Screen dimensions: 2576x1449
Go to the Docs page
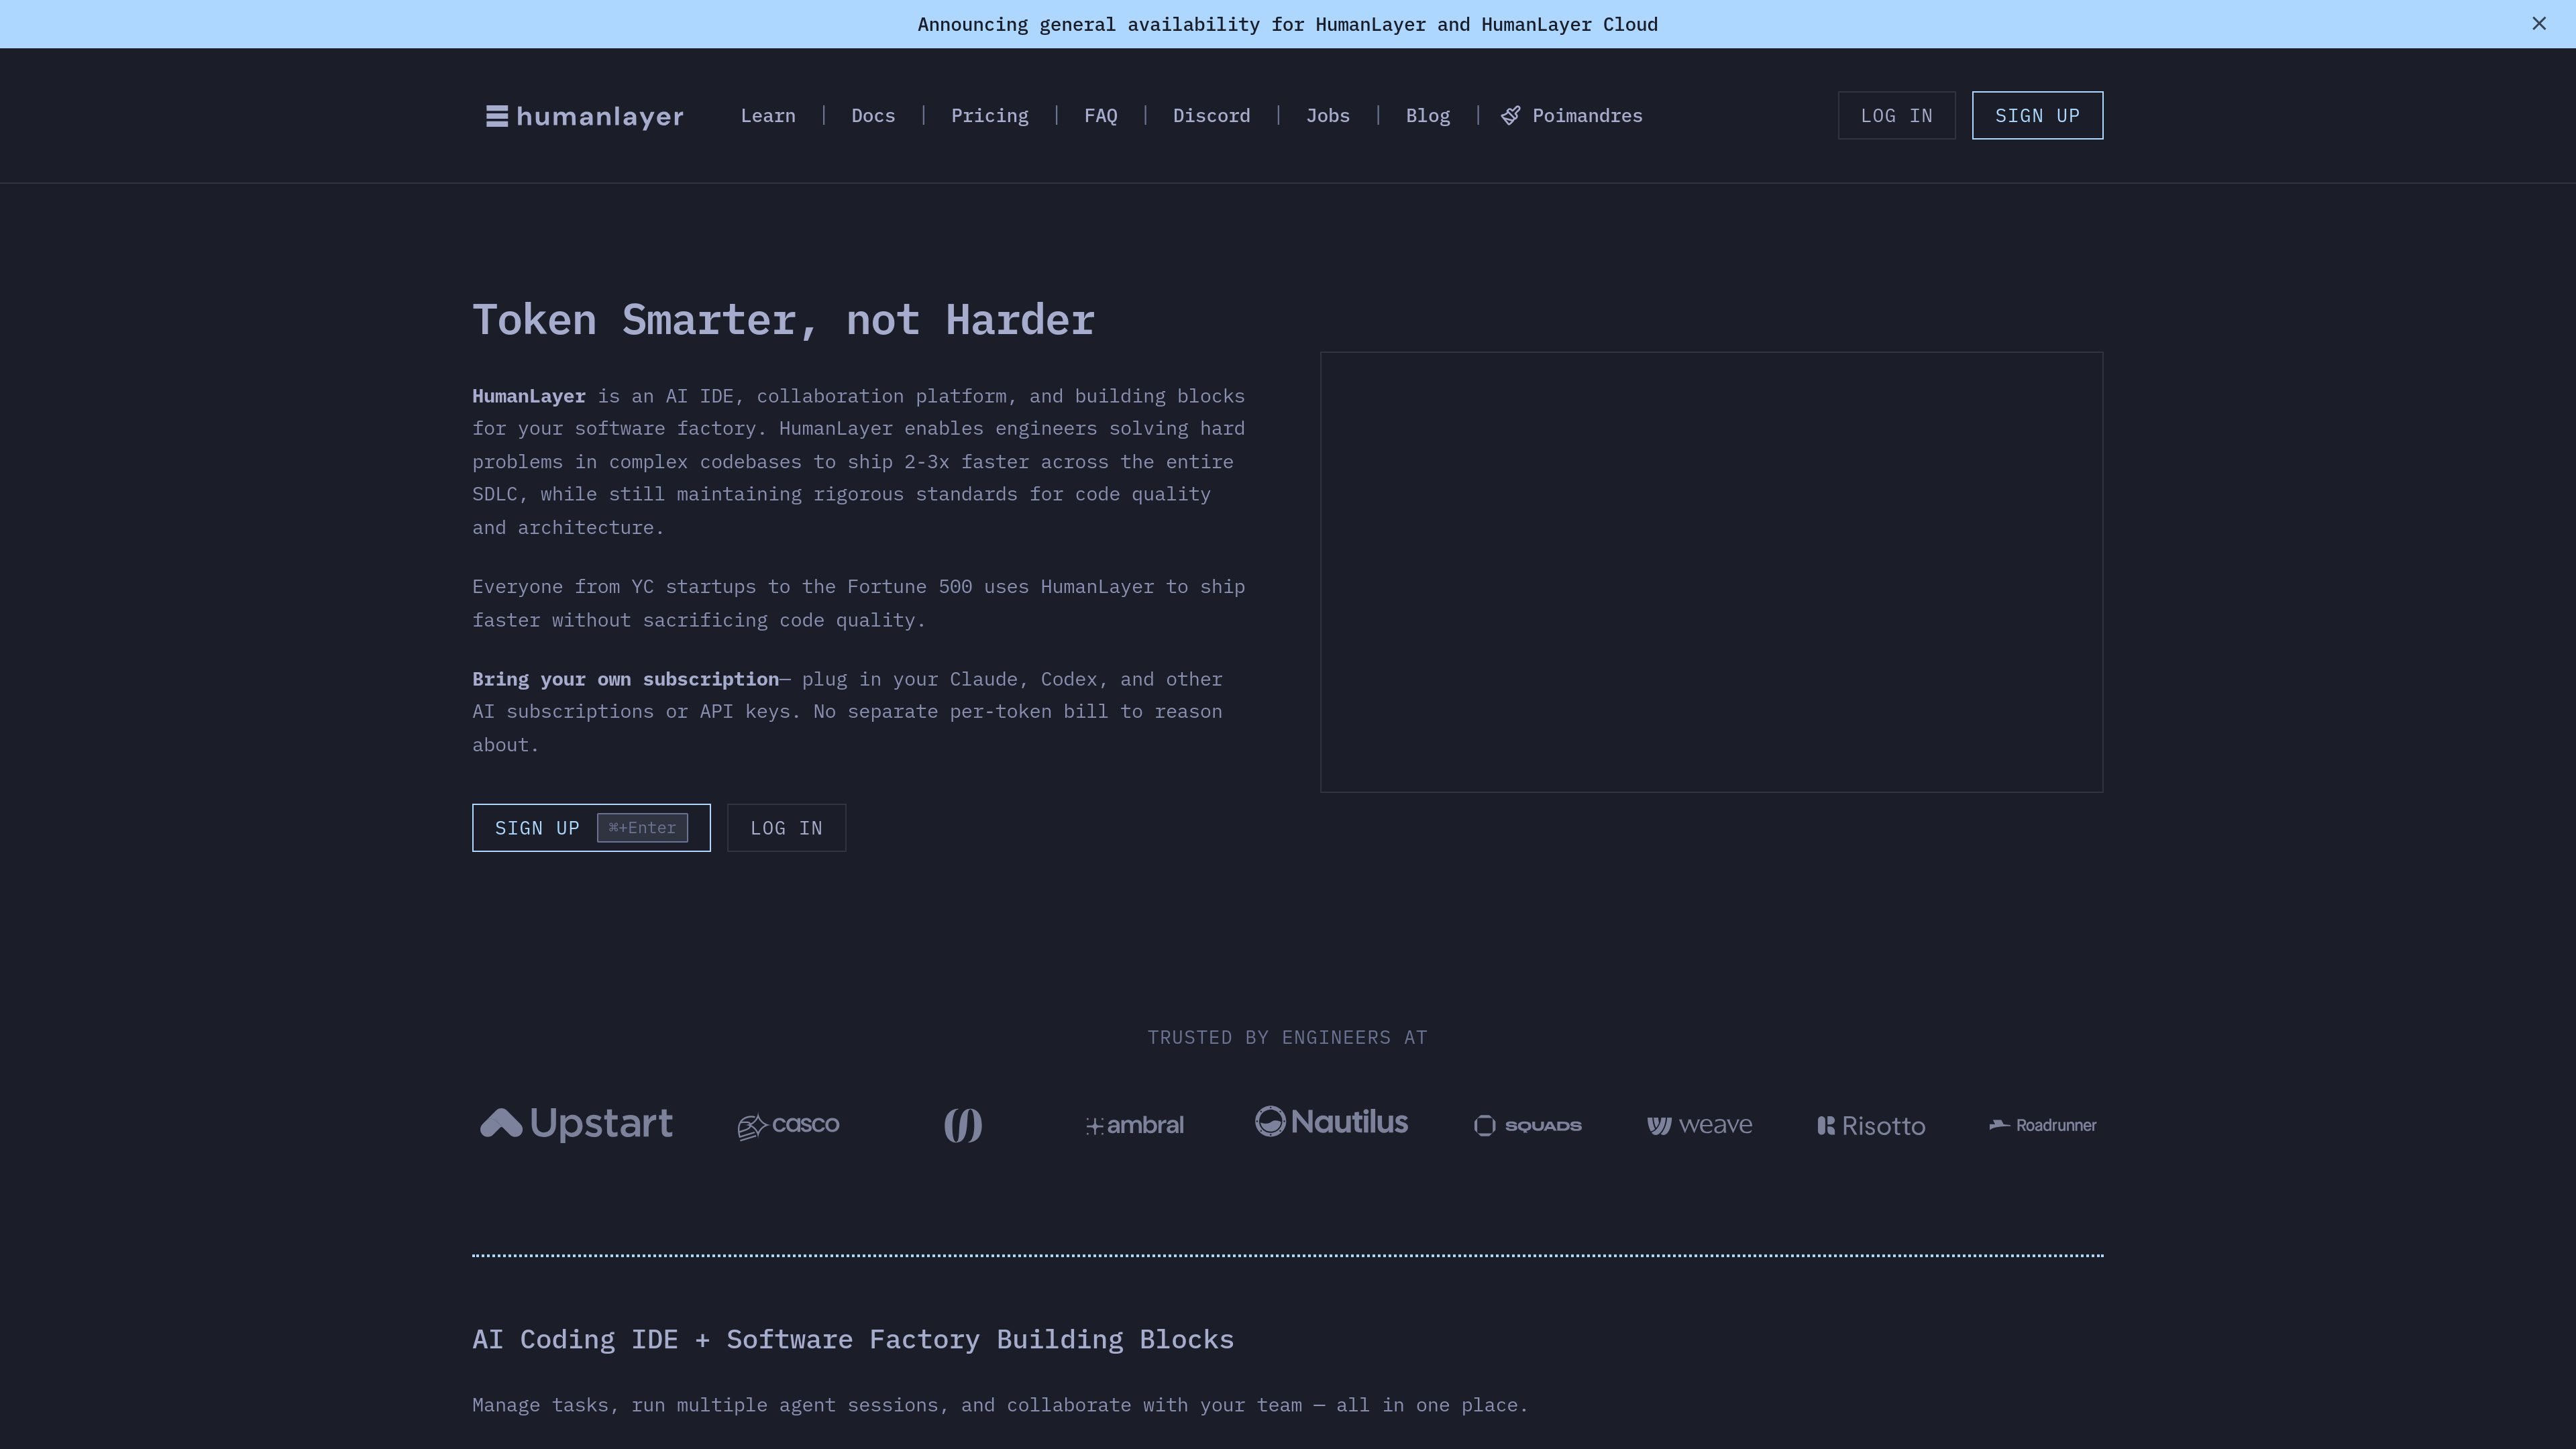coord(873,116)
